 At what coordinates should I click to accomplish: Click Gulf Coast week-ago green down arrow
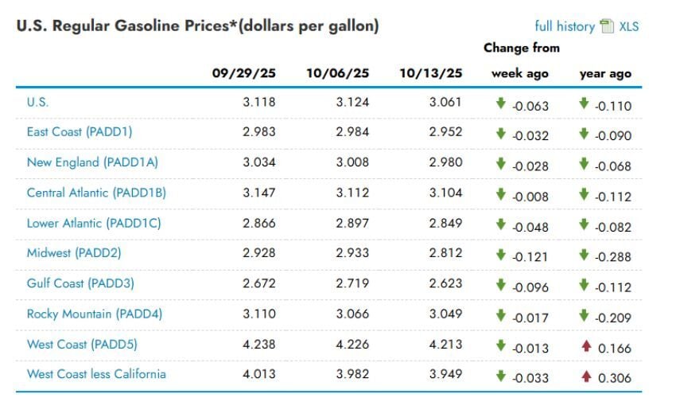501,285
